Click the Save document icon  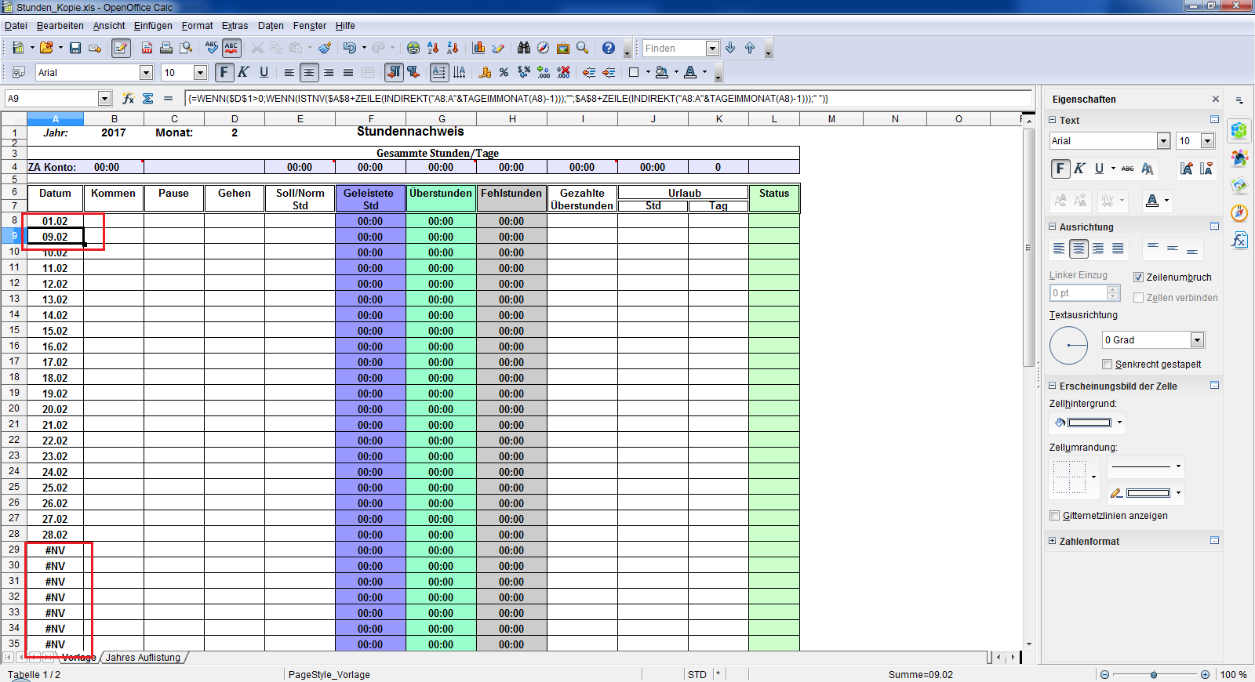point(75,49)
